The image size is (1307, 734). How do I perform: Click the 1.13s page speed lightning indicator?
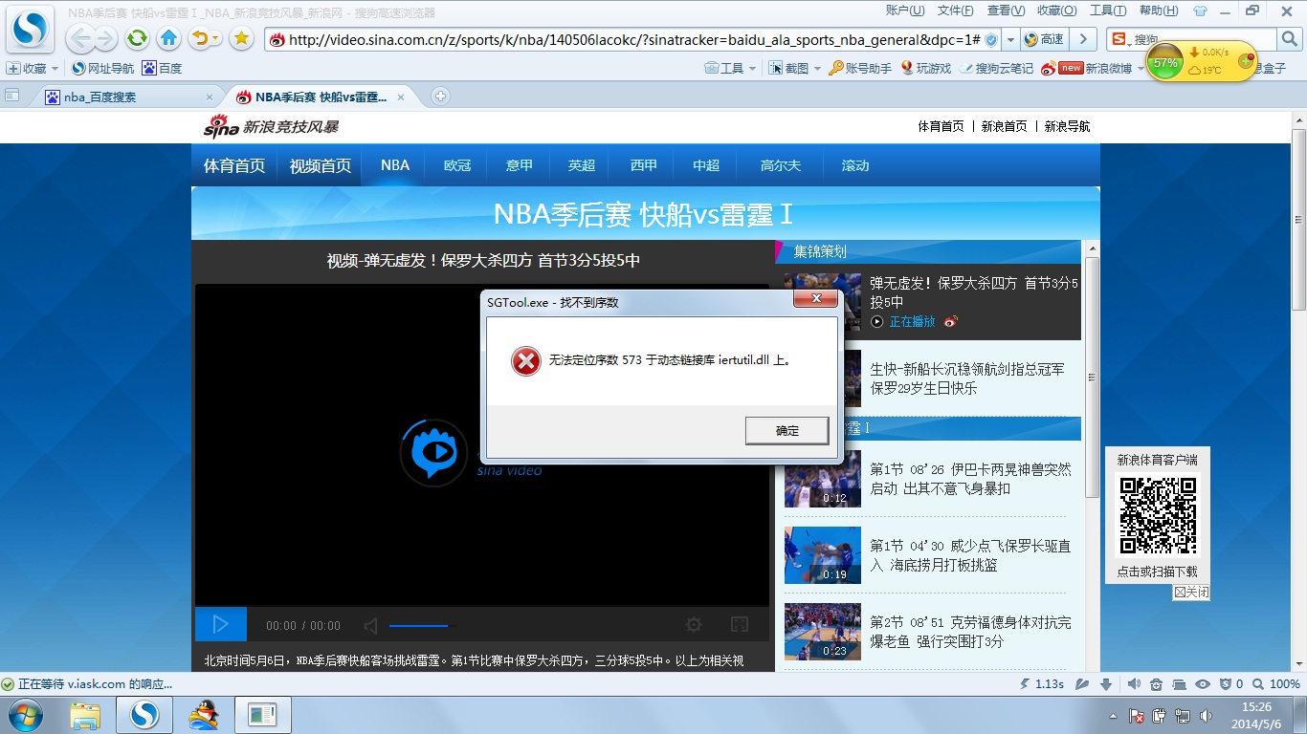click(1042, 684)
